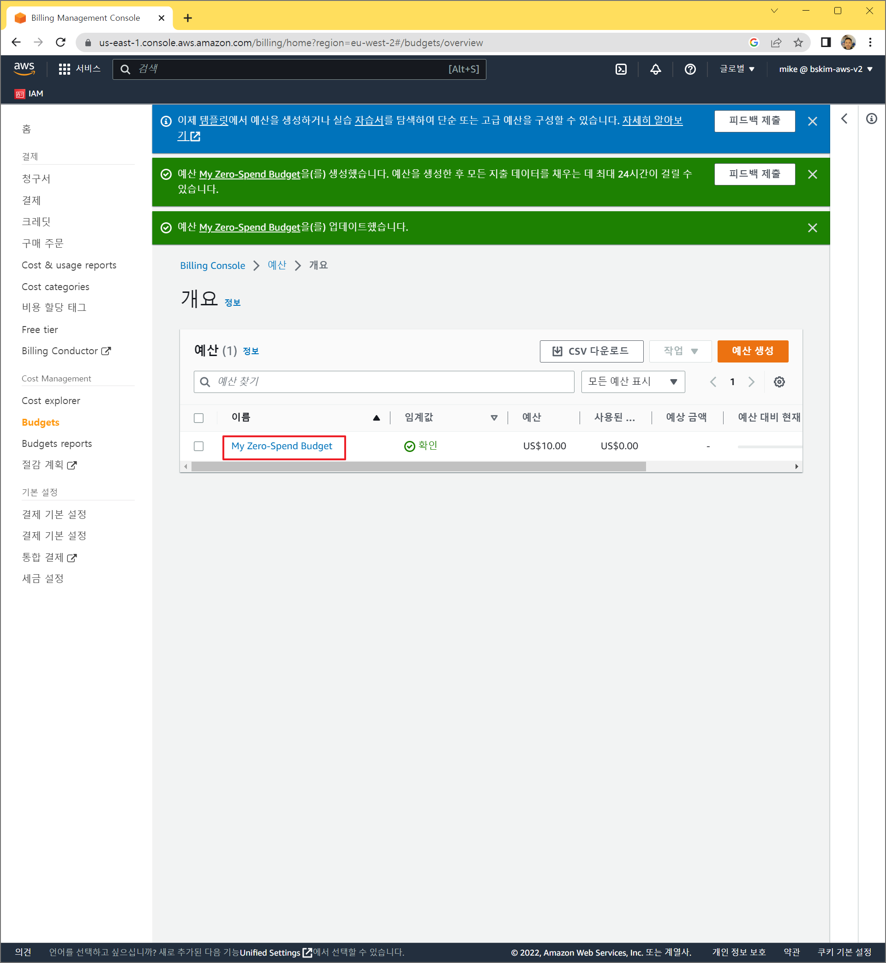Open 홈 in the sidebar
Viewport: 886px width, 963px height.
pyautogui.click(x=26, y=129)
